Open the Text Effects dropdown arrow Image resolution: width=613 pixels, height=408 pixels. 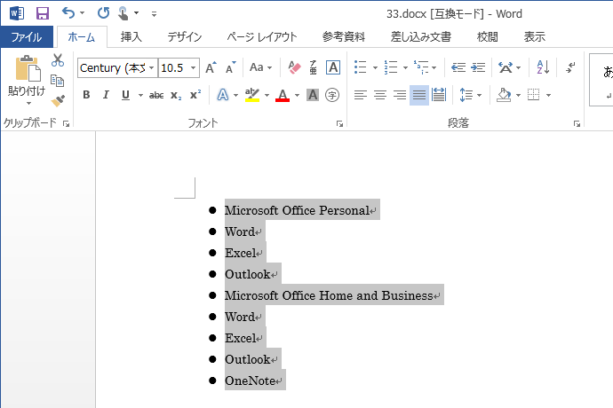click(x=235, y=95)
